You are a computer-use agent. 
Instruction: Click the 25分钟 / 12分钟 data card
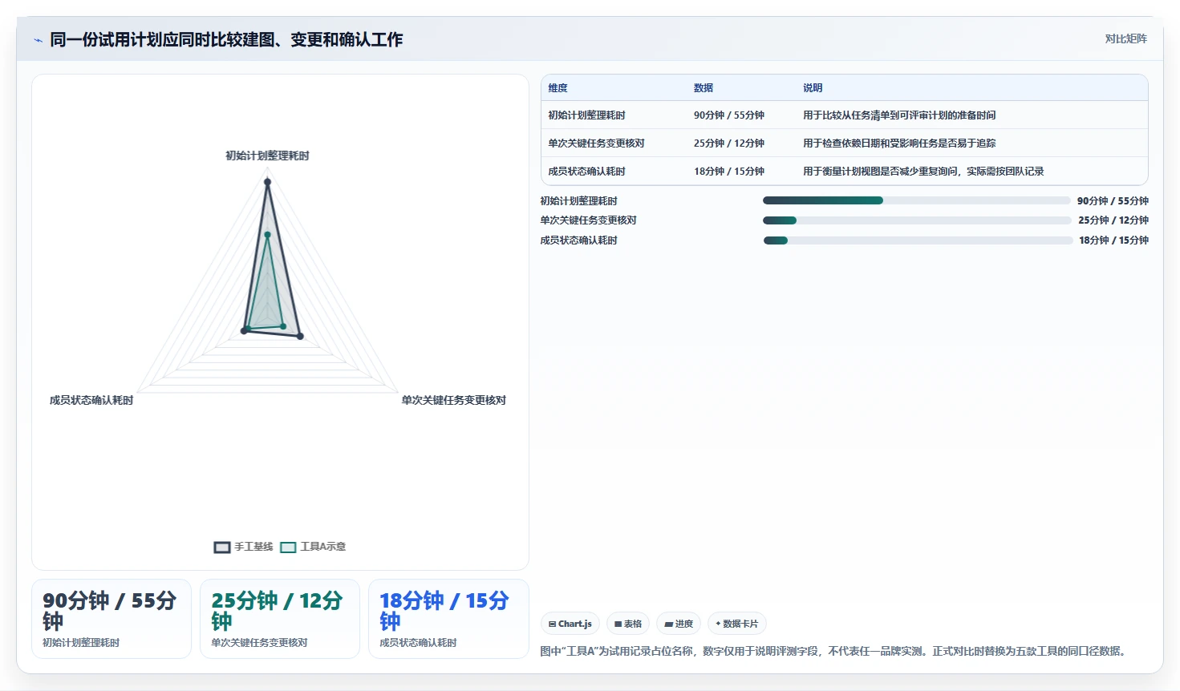280,619
